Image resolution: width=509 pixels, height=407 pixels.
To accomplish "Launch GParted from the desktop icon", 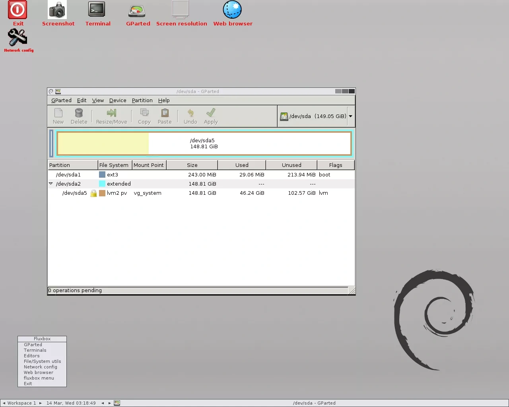I will pos(138,11).
